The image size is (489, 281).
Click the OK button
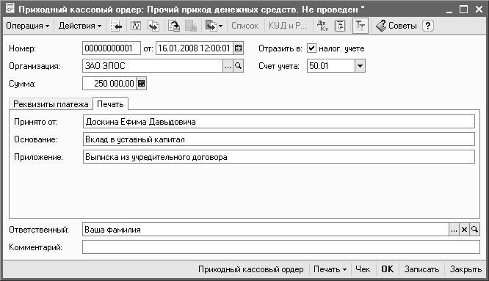(x=388, y=269)
